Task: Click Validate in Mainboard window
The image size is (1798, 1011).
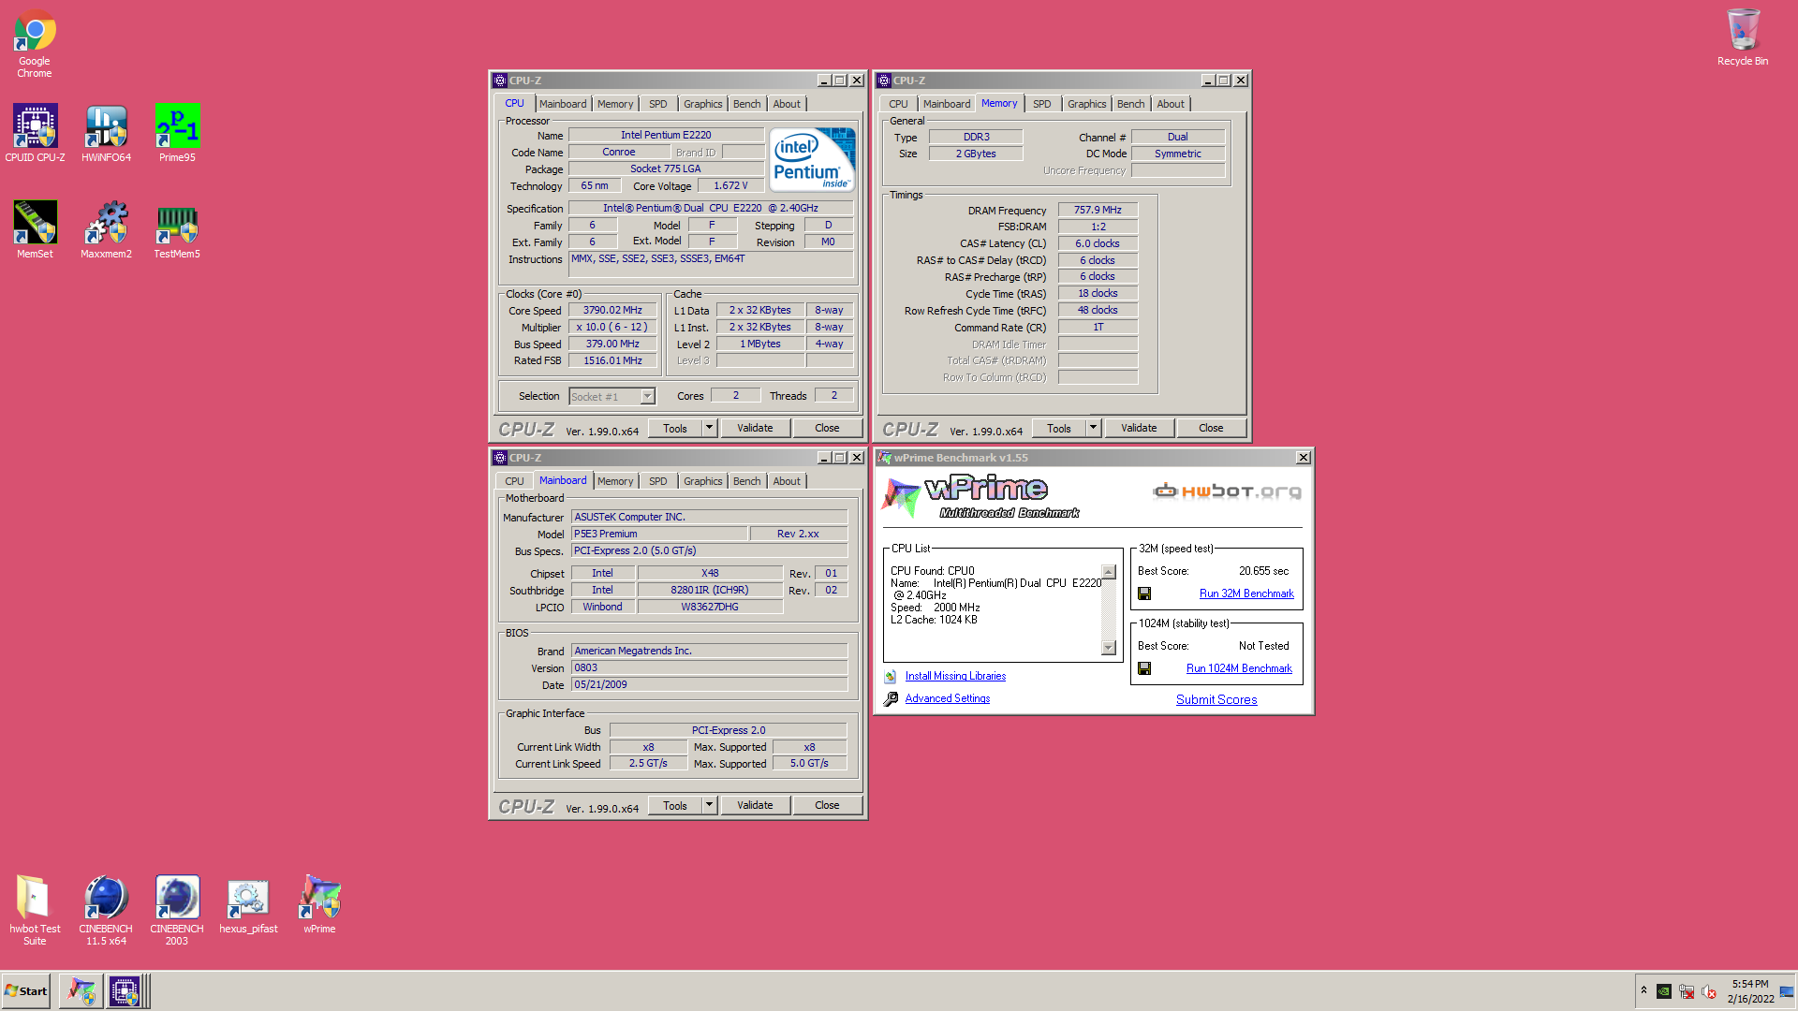Action: (755, 805)
